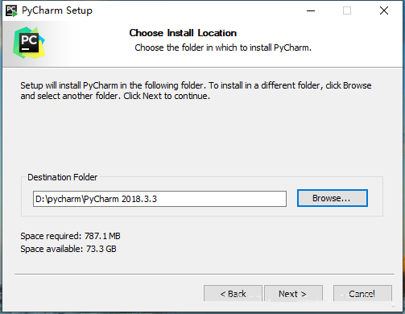Click the 'Space required: 787.1 MB' text

pos(70,236)
